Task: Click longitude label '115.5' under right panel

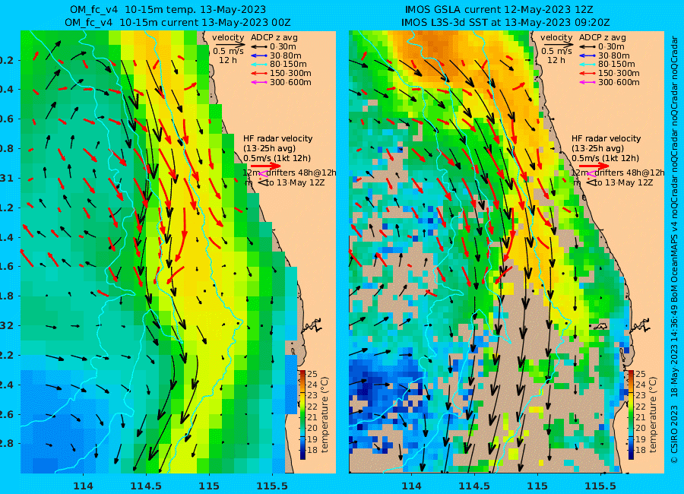Action: 600,486
